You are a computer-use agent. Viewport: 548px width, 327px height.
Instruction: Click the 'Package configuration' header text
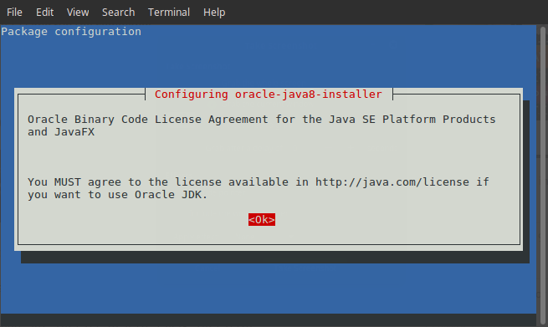pos(71,32)
